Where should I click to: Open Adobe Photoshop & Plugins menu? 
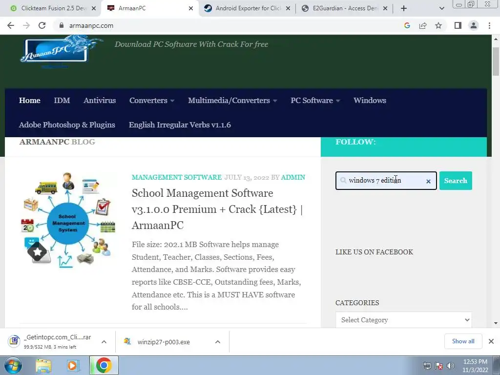[67, 125]
